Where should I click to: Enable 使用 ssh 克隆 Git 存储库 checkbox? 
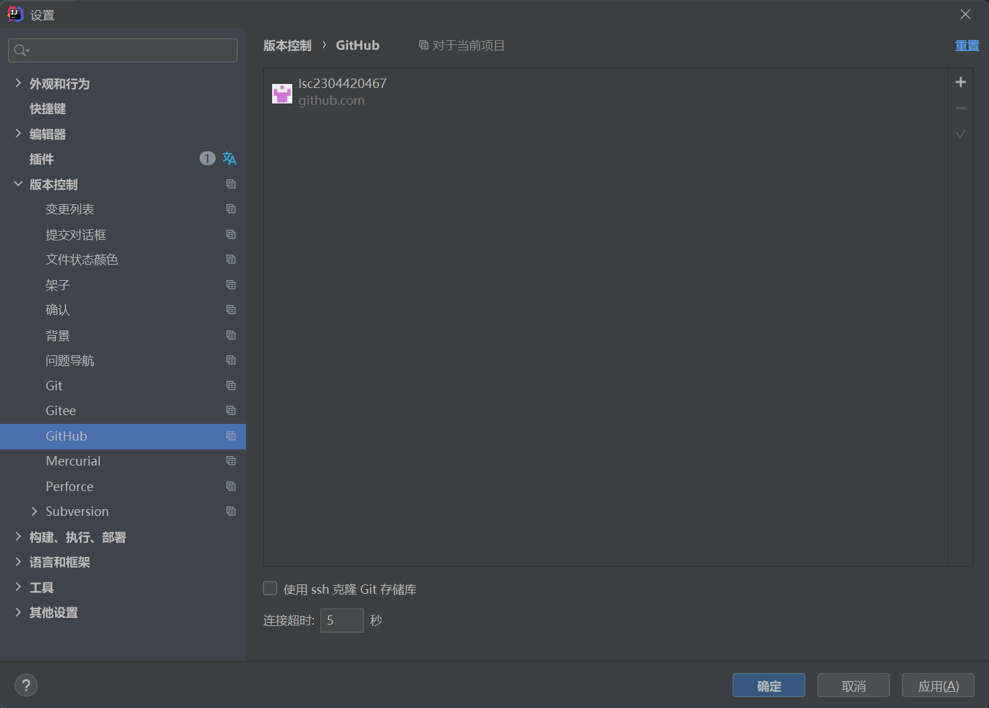tap(270, 588)
